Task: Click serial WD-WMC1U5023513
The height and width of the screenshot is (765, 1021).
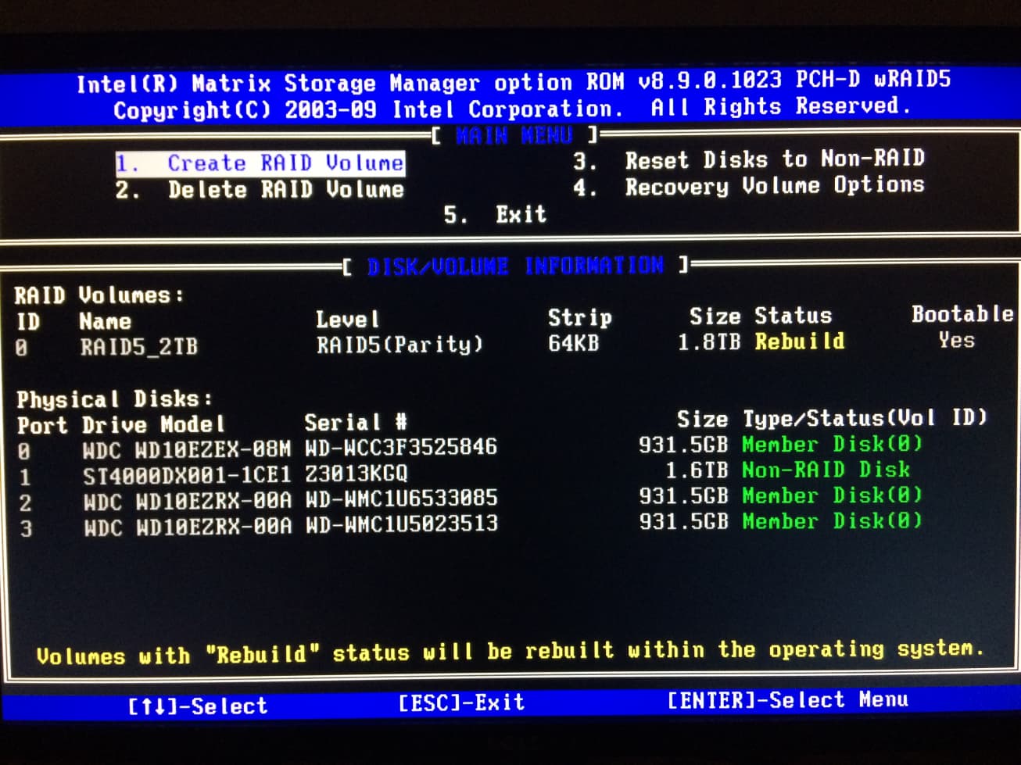Action: click(401, 524)
